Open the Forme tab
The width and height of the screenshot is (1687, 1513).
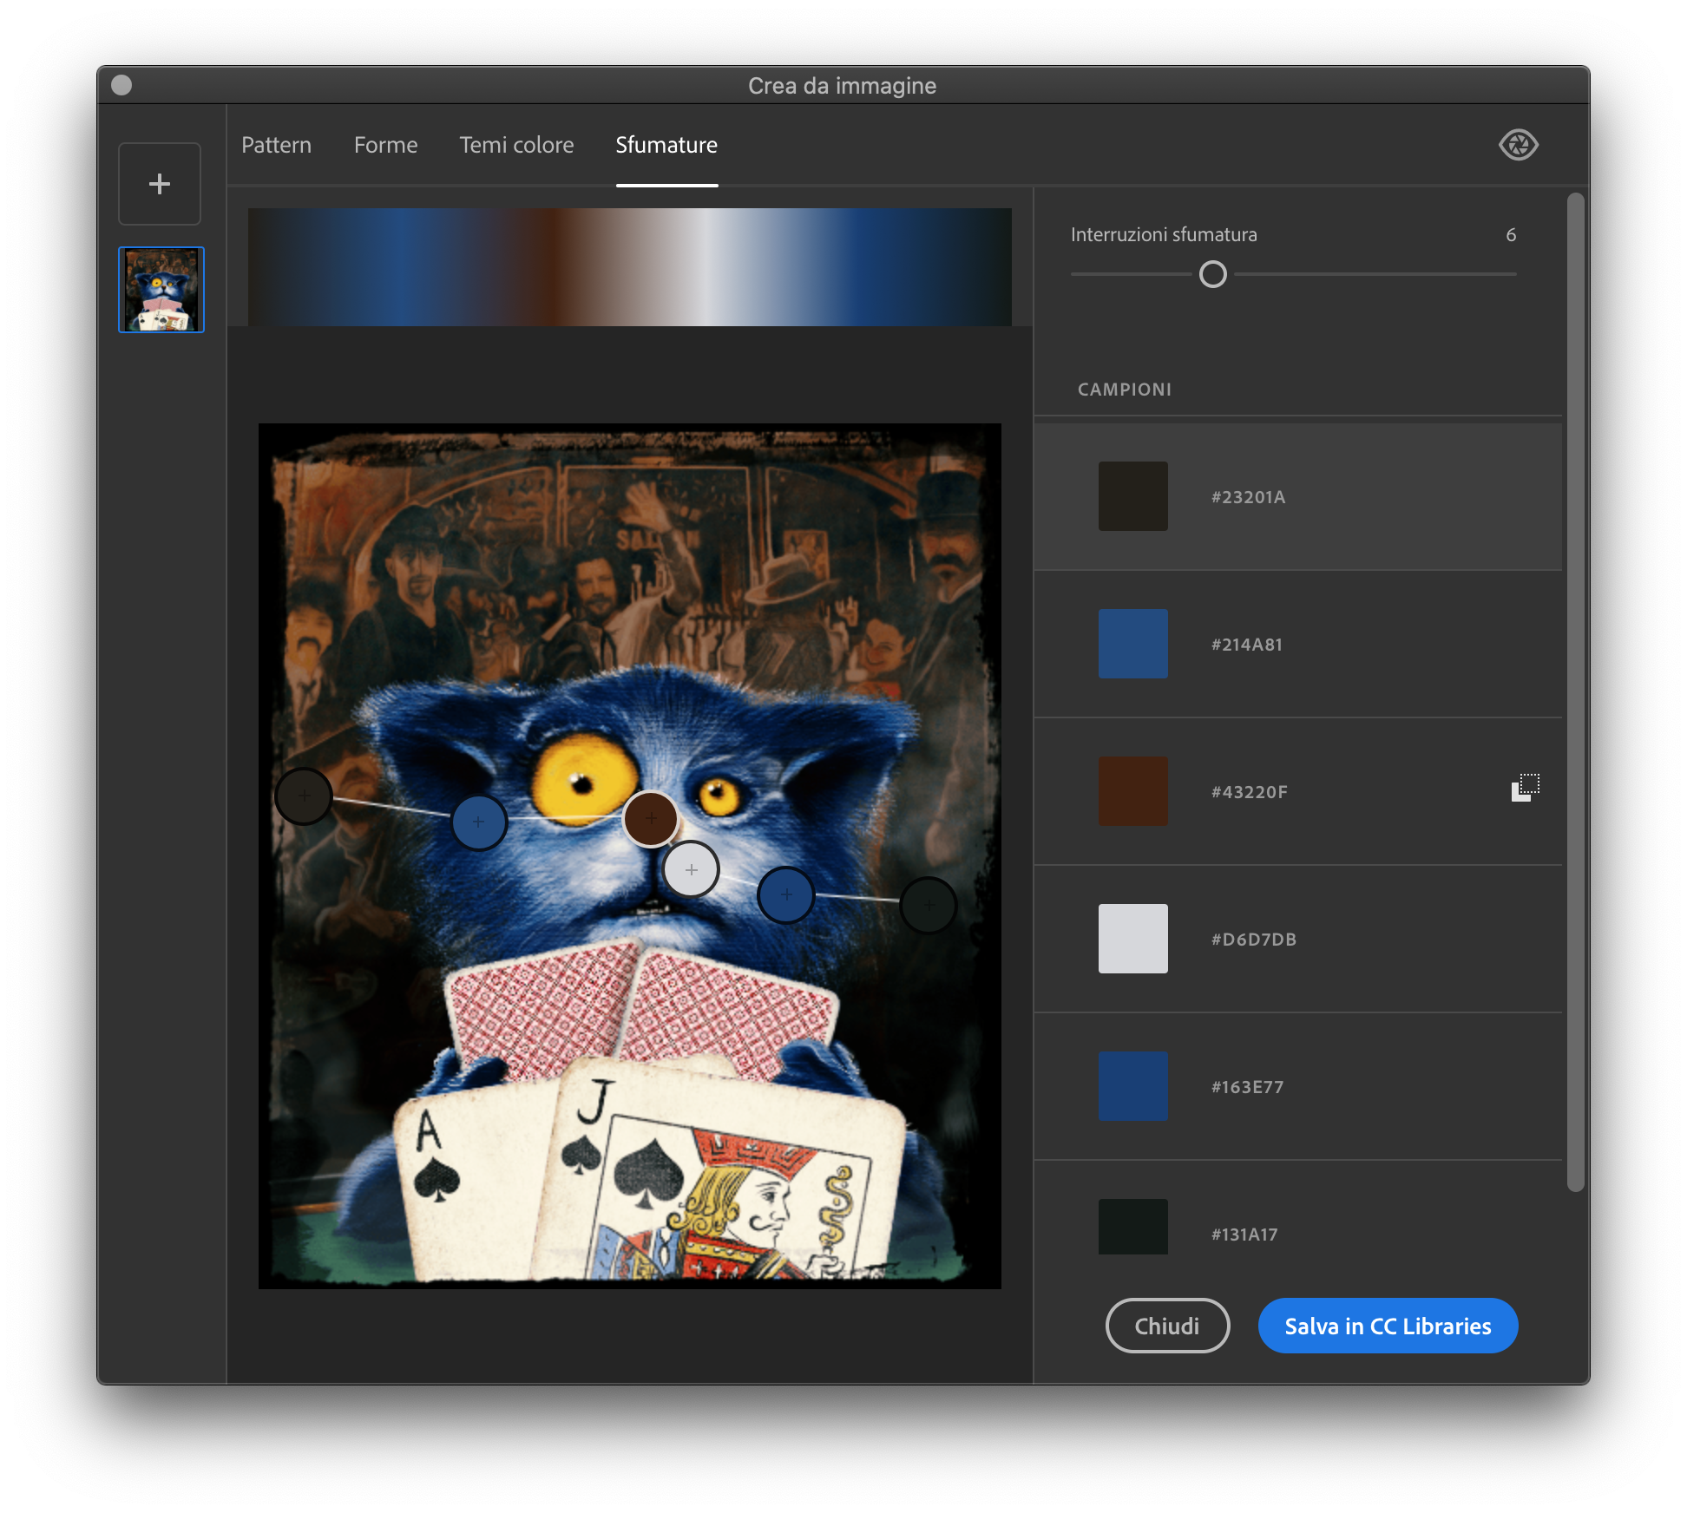point(385,145)
